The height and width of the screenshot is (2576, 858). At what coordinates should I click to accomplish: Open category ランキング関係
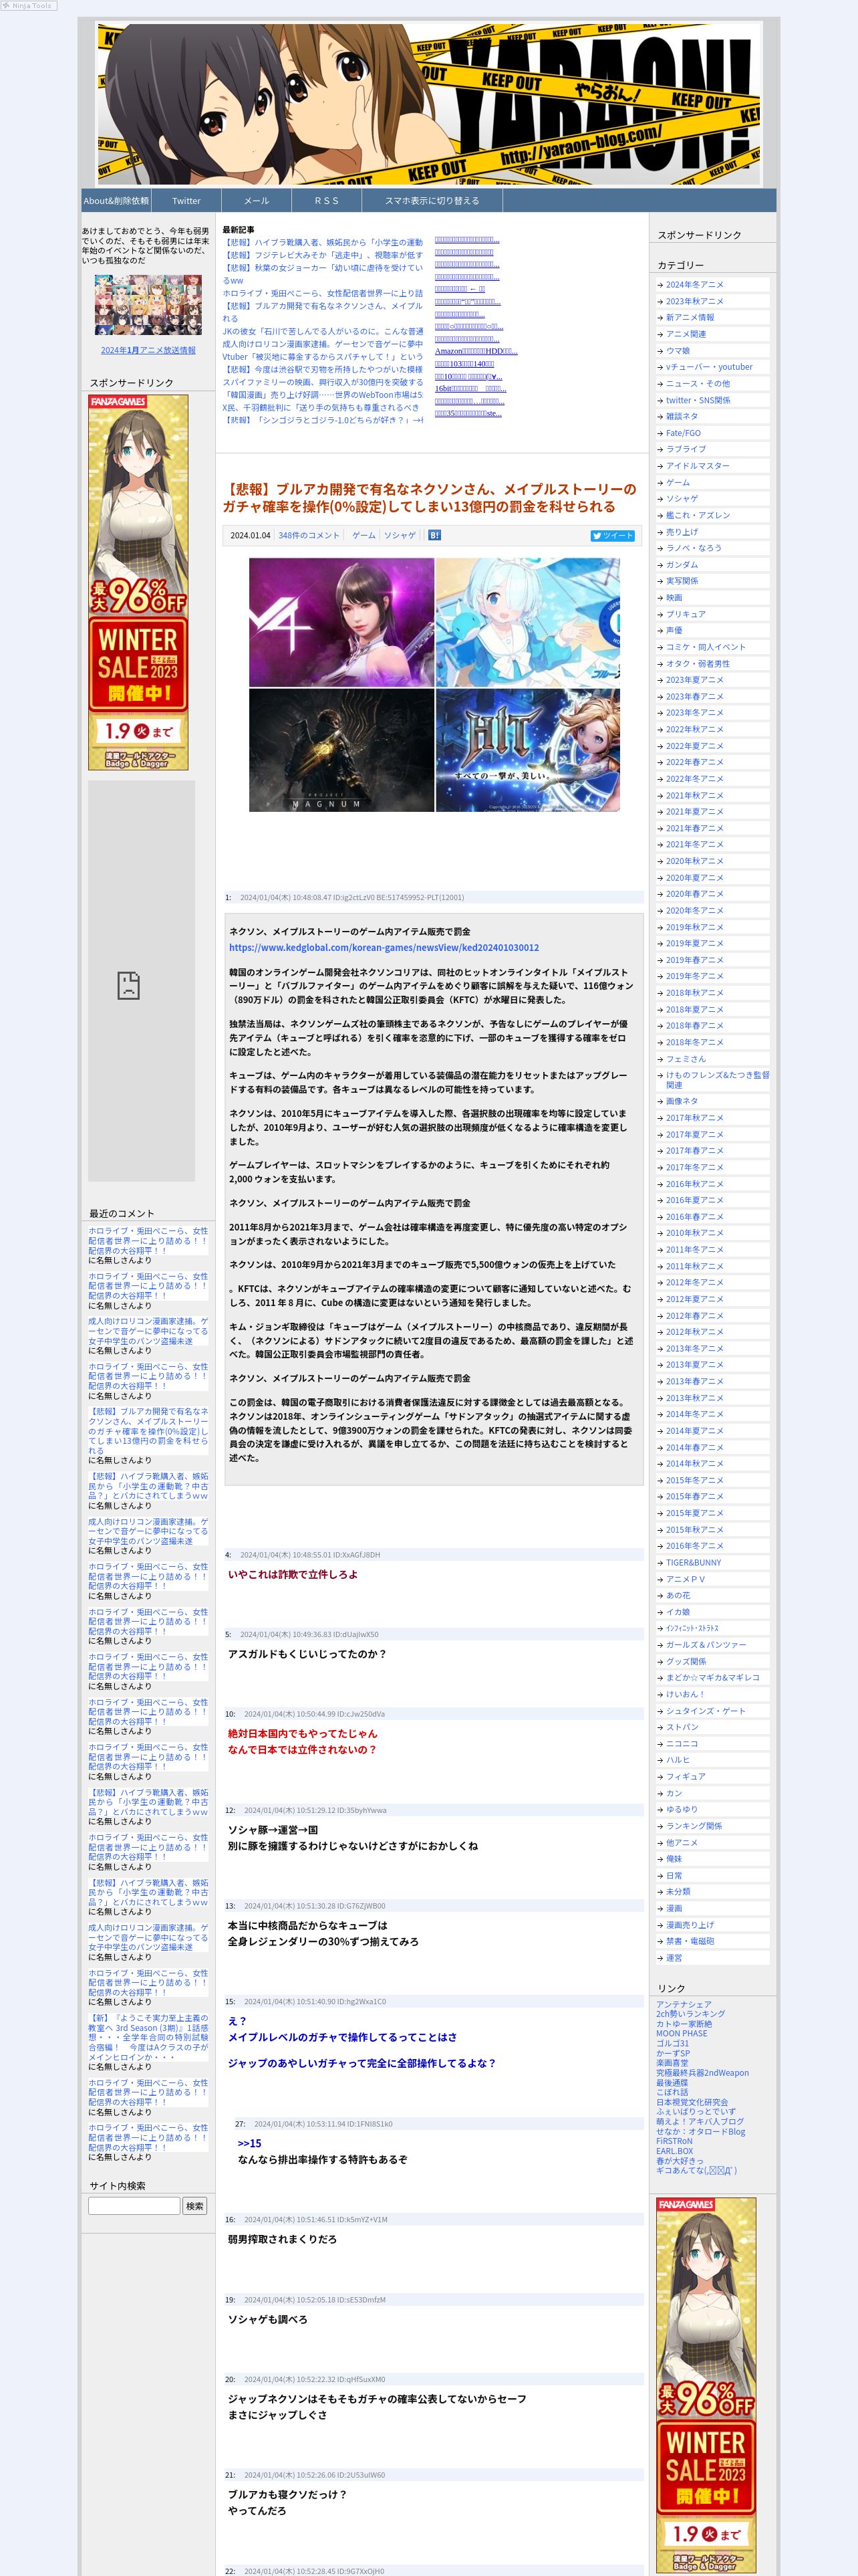click(x=694, y=1826)
